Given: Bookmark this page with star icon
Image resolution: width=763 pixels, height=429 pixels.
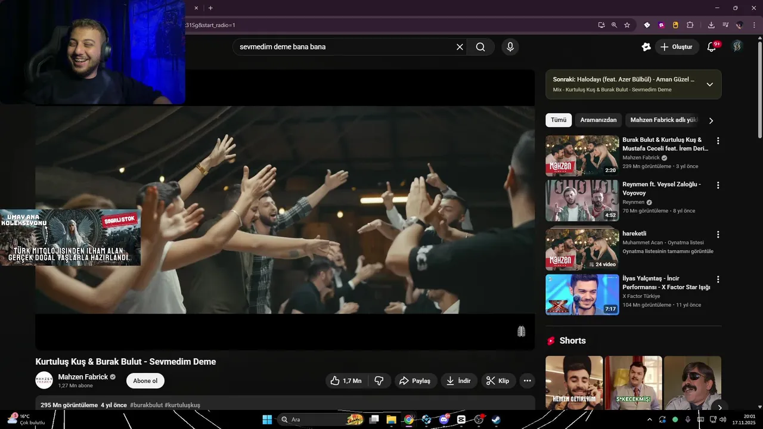Looking at the screenshot, I should click(x=627, y=25).
